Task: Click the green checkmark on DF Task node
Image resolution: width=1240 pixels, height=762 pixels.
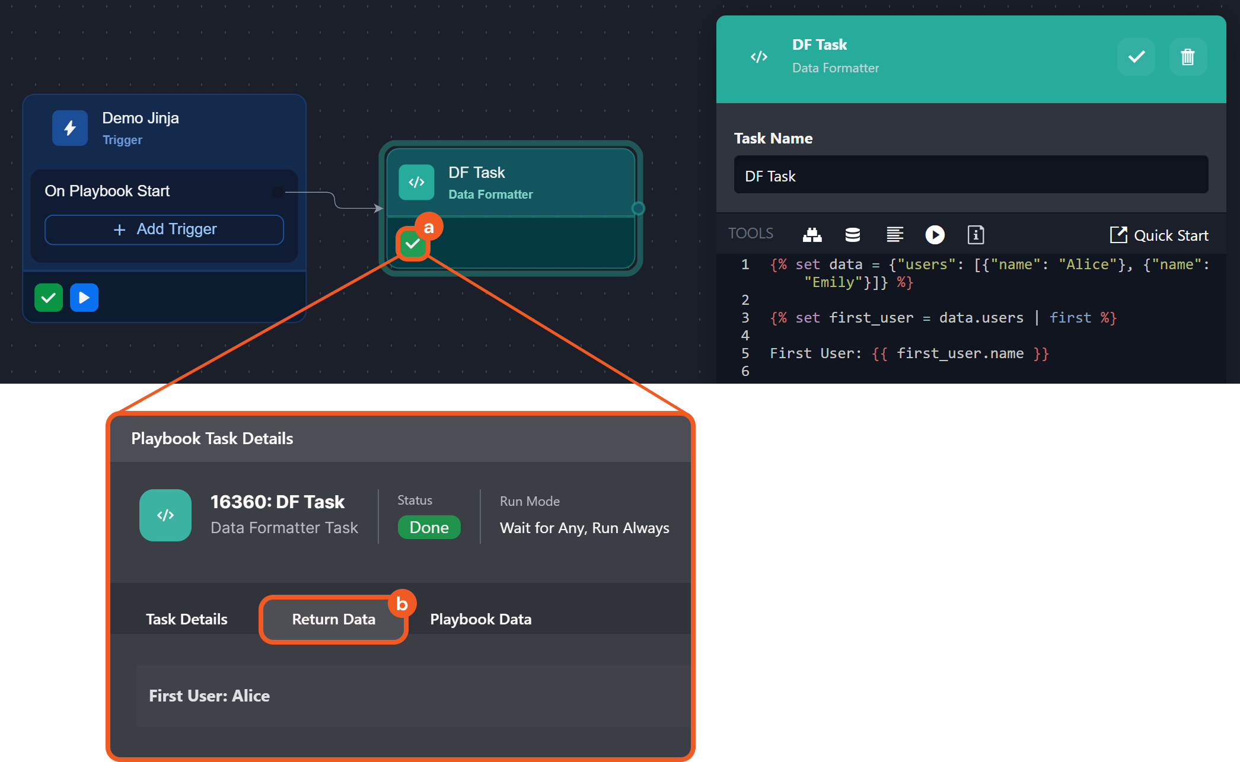Action: [412, 244]
